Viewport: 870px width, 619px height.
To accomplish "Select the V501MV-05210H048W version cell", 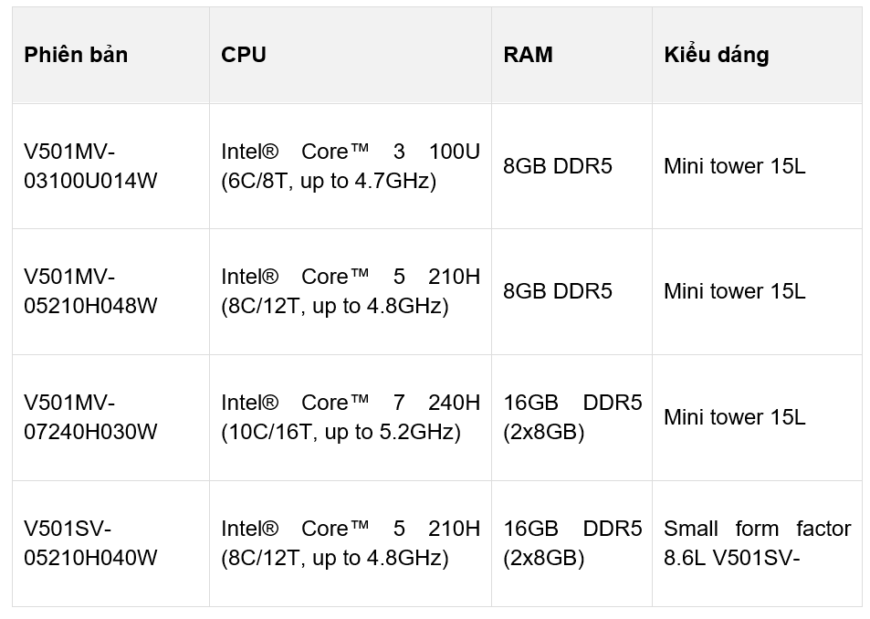I will (90, 291).
